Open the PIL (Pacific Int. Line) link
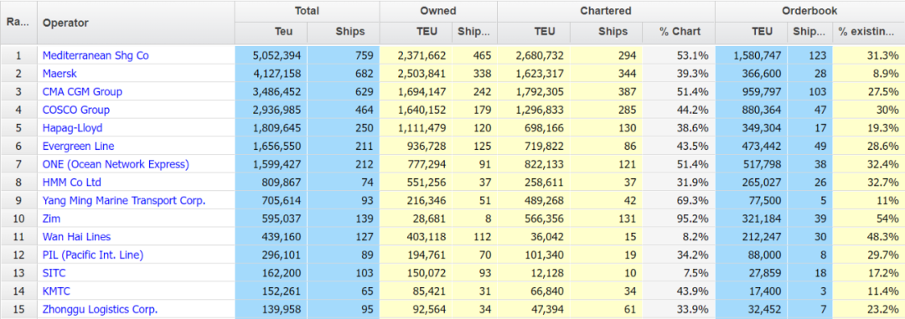The height and width of the screenshot is (319, 905). click(x=93, y=255)
